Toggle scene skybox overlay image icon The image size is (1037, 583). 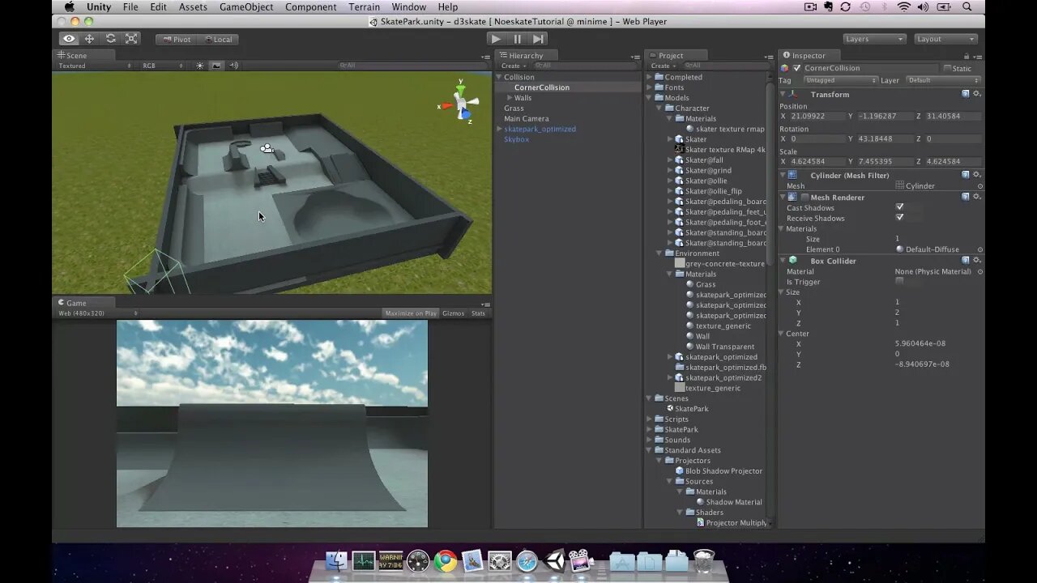(216, 66)
